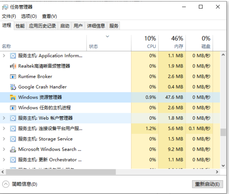This screenshot has height=194, width=229.
Task: Click the 0.1 MB/秒 disk value
Action: 200,128
